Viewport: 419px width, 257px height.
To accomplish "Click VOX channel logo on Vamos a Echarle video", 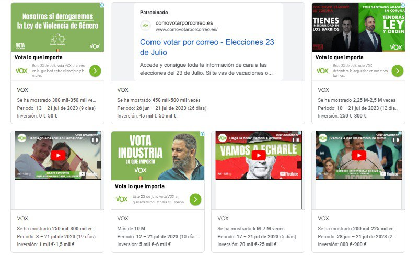I will 223,138.
